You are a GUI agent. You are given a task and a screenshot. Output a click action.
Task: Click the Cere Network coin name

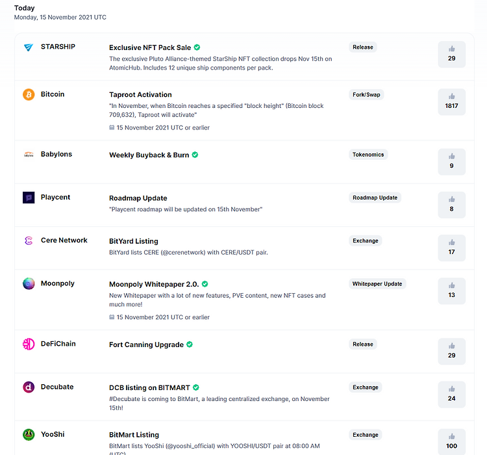[x=64, y=240]
